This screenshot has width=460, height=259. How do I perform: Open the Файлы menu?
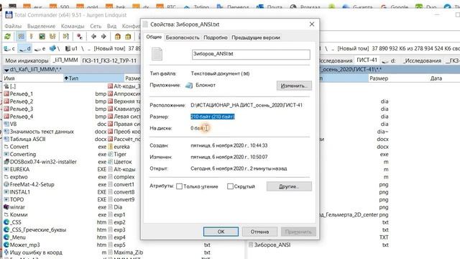(13, 26)
